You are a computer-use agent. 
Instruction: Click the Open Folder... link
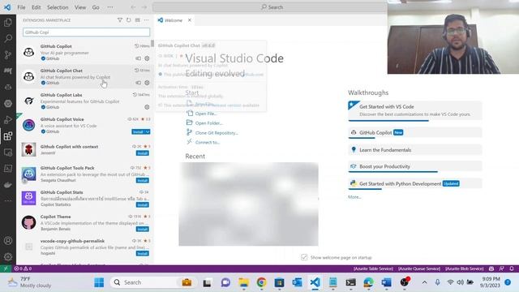tap(209, 123)
